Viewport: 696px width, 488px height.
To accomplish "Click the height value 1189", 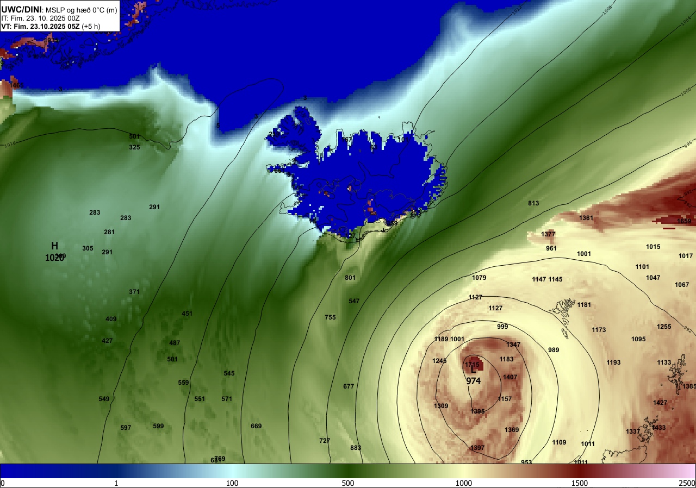I will coord(441,339).
